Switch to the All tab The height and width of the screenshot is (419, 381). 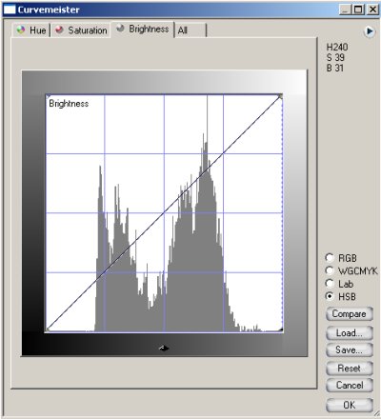click(x=190, y=30)
